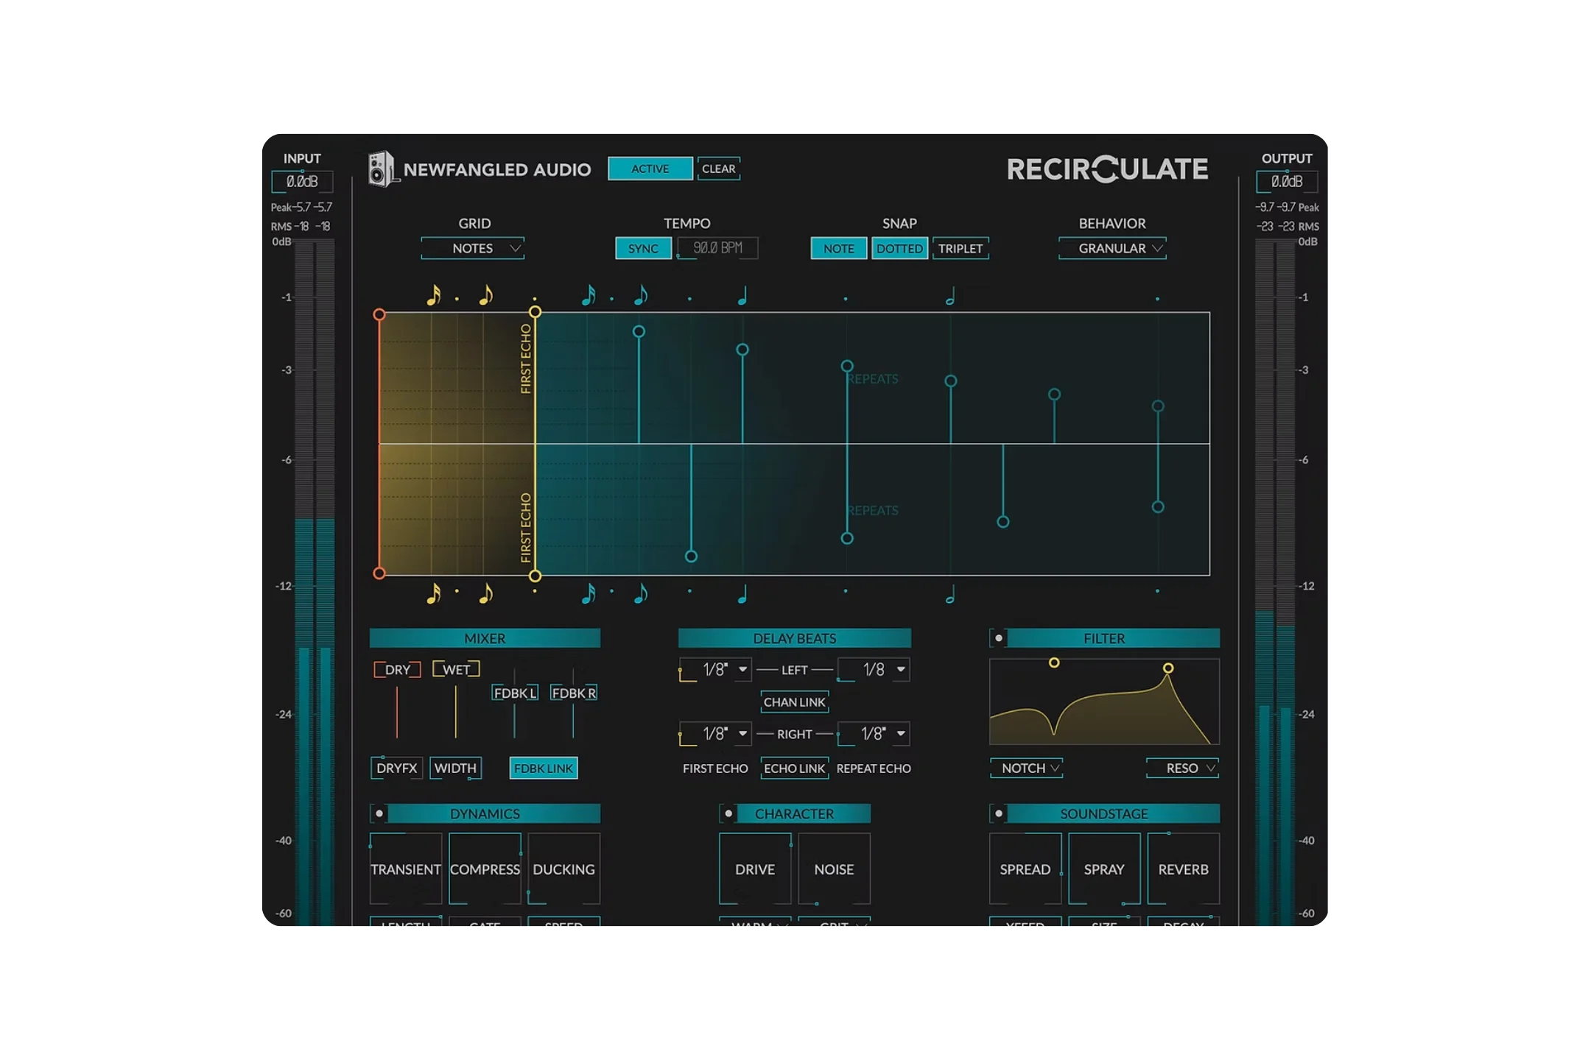Toggle the FDBK LINK option in the mixer
The width and height of the screenshot is (1591, 1060).
point(544,768)
